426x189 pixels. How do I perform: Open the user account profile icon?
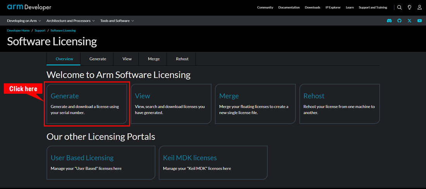tap(419, 7)
